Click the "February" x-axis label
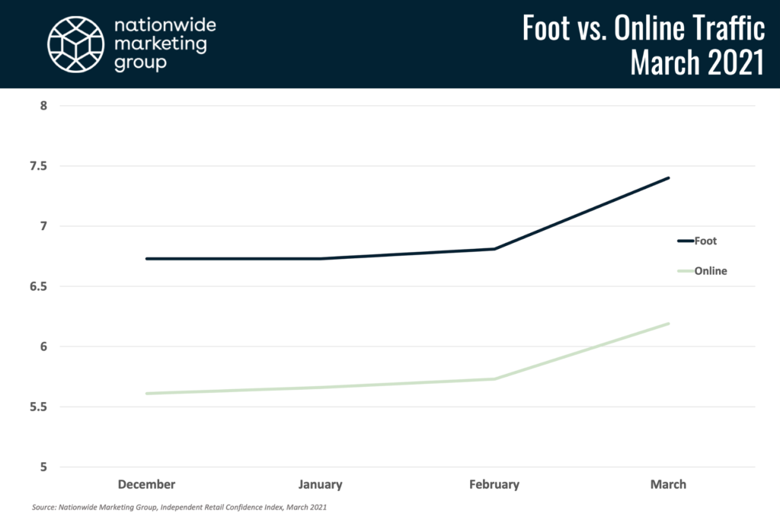 (x=494, y=484)
